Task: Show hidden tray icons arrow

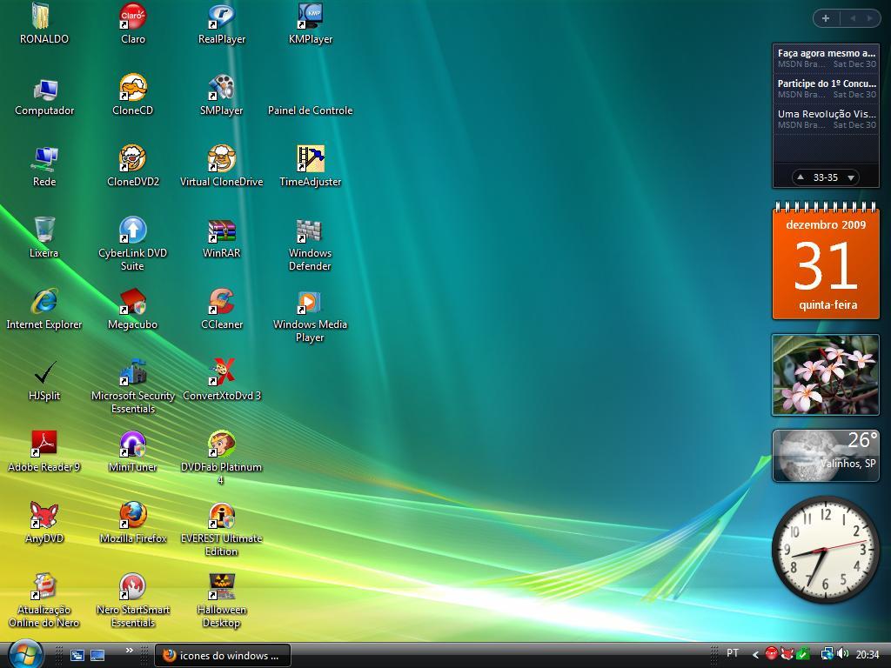Action: tap(756, 655)
